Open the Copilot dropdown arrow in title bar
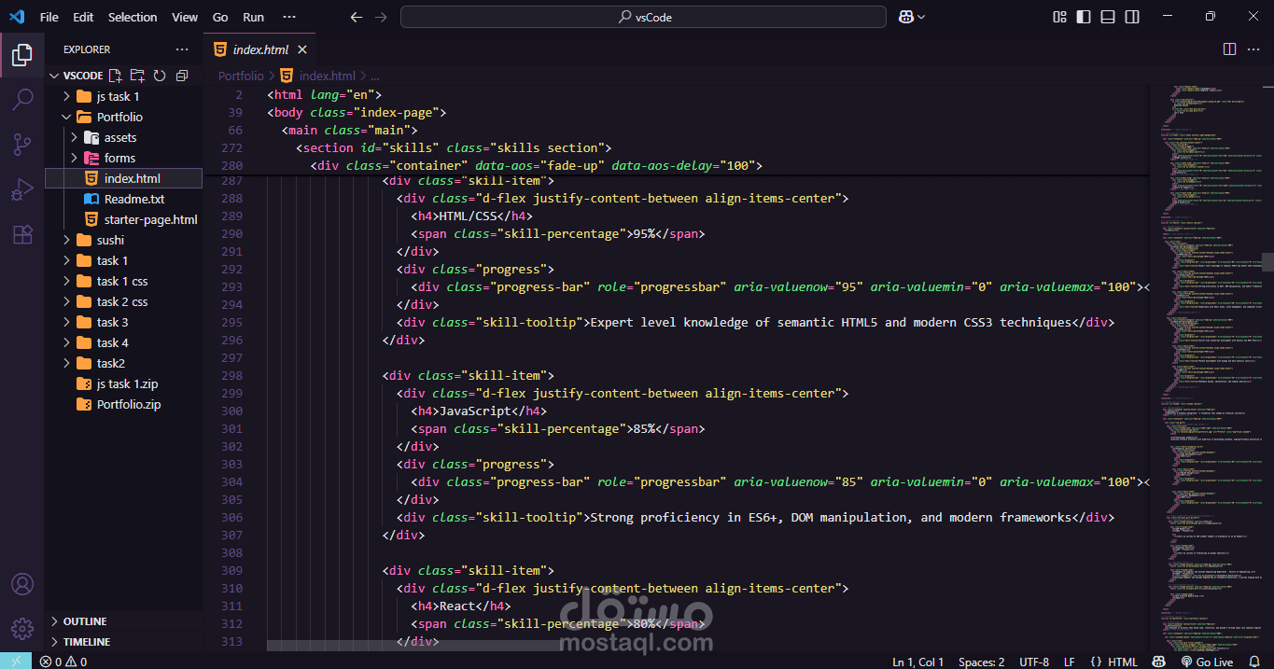This screenshot has height=669, width=1274. [x=921, y=17]
